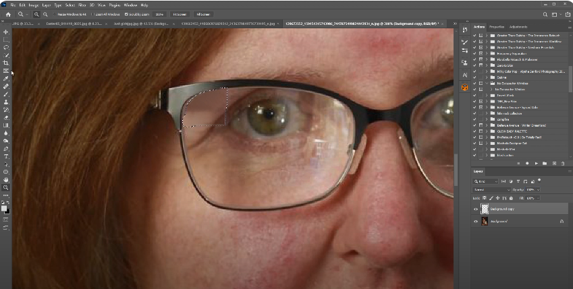Select the Zoom tool in the left toolbar

coord(6,187)
